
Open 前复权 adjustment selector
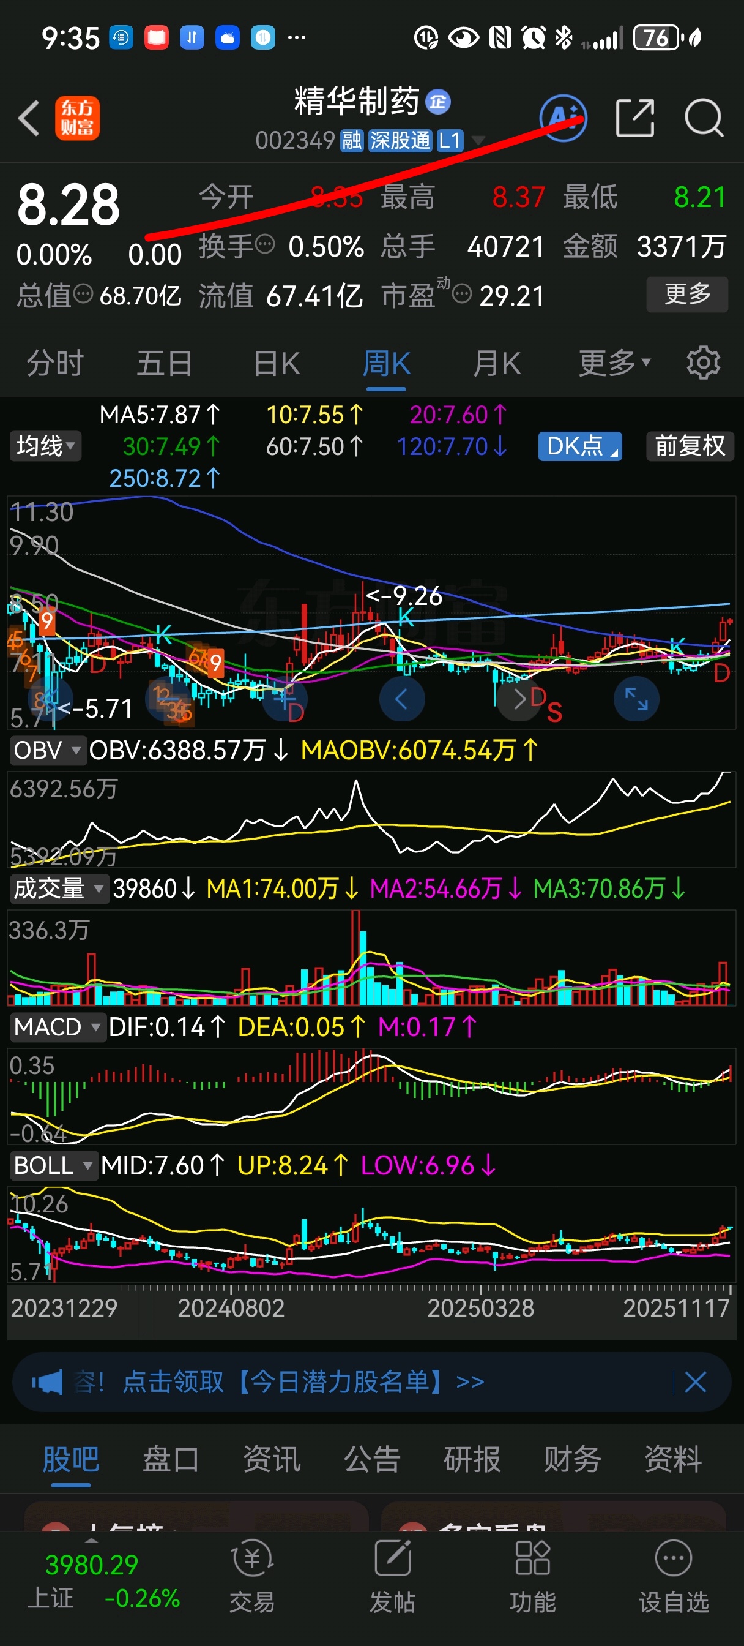(690, 446)
